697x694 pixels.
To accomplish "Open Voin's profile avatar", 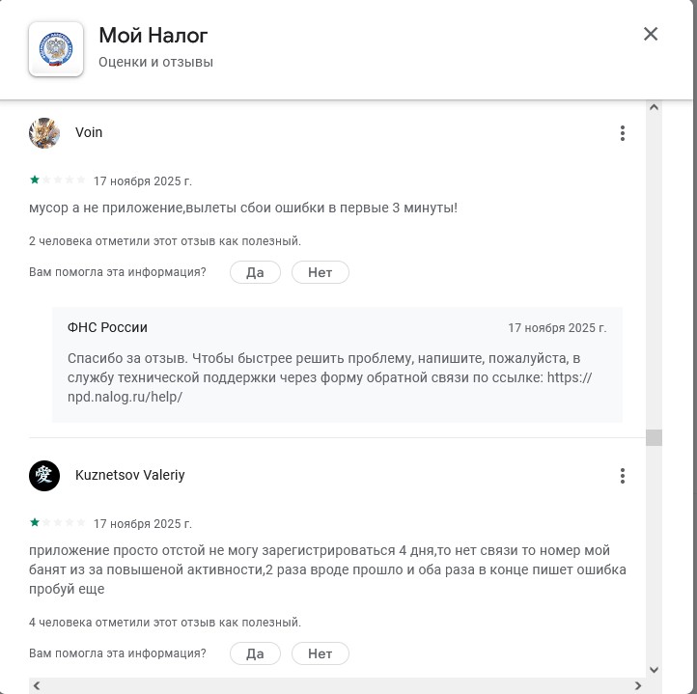I will click(44, 133).
